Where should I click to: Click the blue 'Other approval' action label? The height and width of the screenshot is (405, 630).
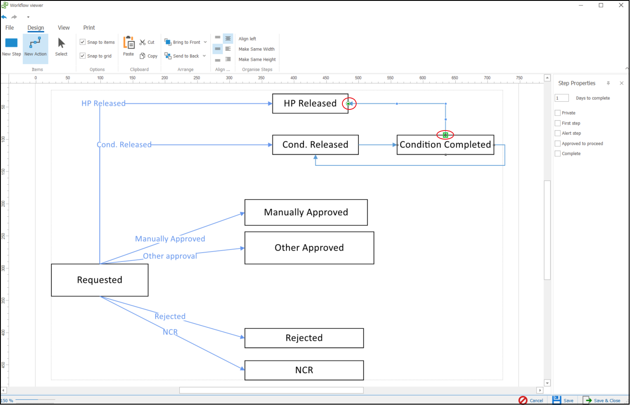click(170, 256)
